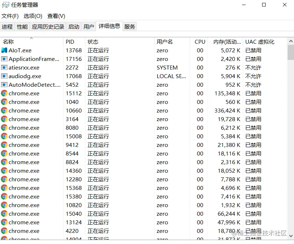Image resolution: width=294 pixels, height=244 pixels.
Task: Select the audiodg.exe process name
Action: (x=25, y=76)
